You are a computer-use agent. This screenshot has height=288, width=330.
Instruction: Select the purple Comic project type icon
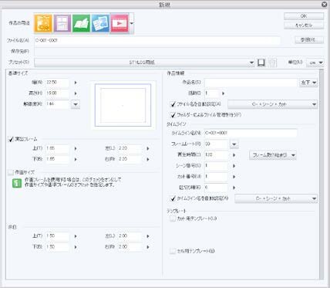tap(62, 23)
